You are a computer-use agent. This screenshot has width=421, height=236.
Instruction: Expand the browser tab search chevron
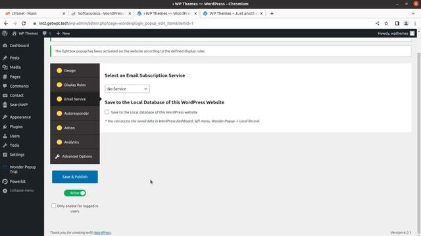tap(413, 13)
